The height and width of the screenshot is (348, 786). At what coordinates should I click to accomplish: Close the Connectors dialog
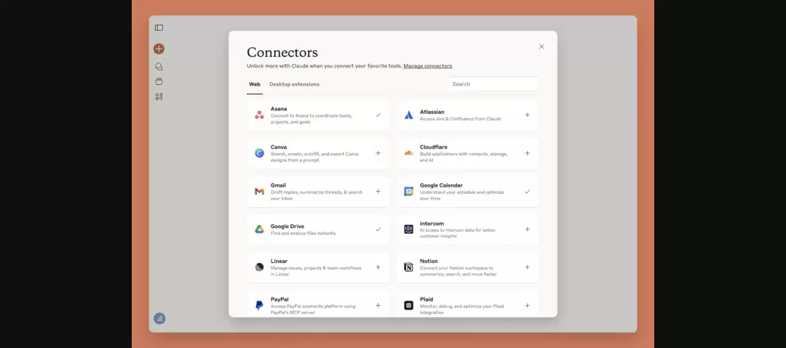pos(541,46)
